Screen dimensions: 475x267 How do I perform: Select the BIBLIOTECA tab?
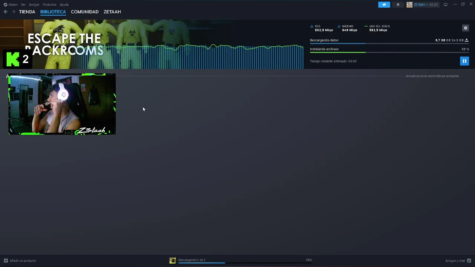pyautogui.click(x=53, y=12)
